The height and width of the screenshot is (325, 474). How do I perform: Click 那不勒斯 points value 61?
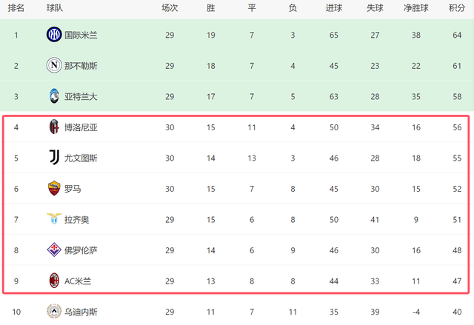tap(456, 66)
